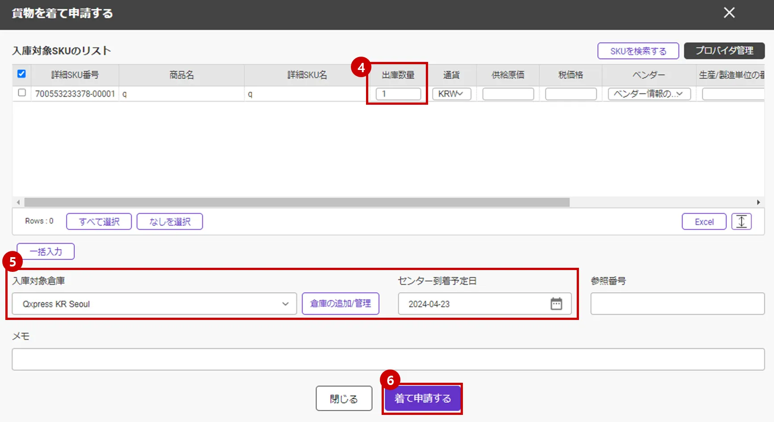The height and width of the screenshot is (422, 774).
Task: Click なしを選択 button
Action: tap(170, 221)
